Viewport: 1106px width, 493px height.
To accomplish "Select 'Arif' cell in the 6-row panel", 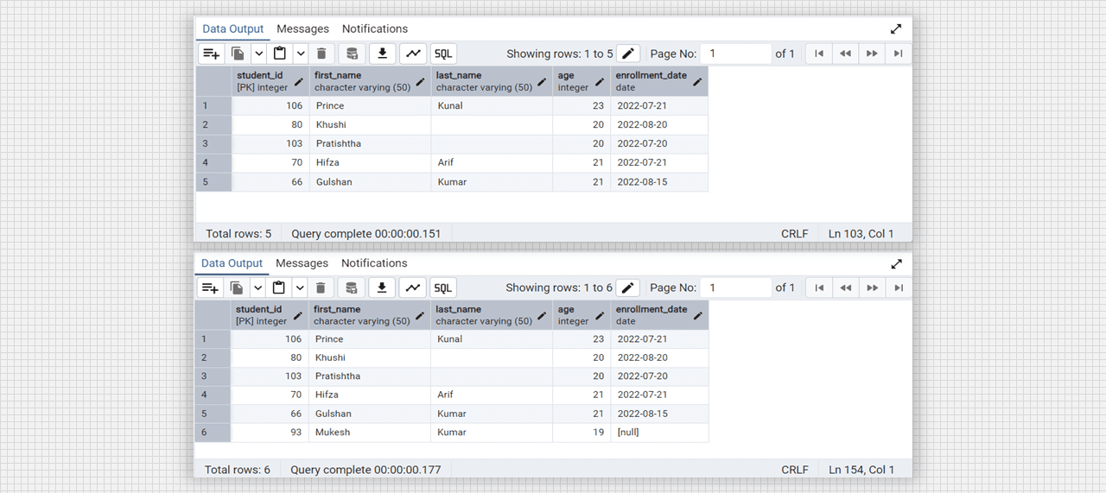I will click(492, 395).
